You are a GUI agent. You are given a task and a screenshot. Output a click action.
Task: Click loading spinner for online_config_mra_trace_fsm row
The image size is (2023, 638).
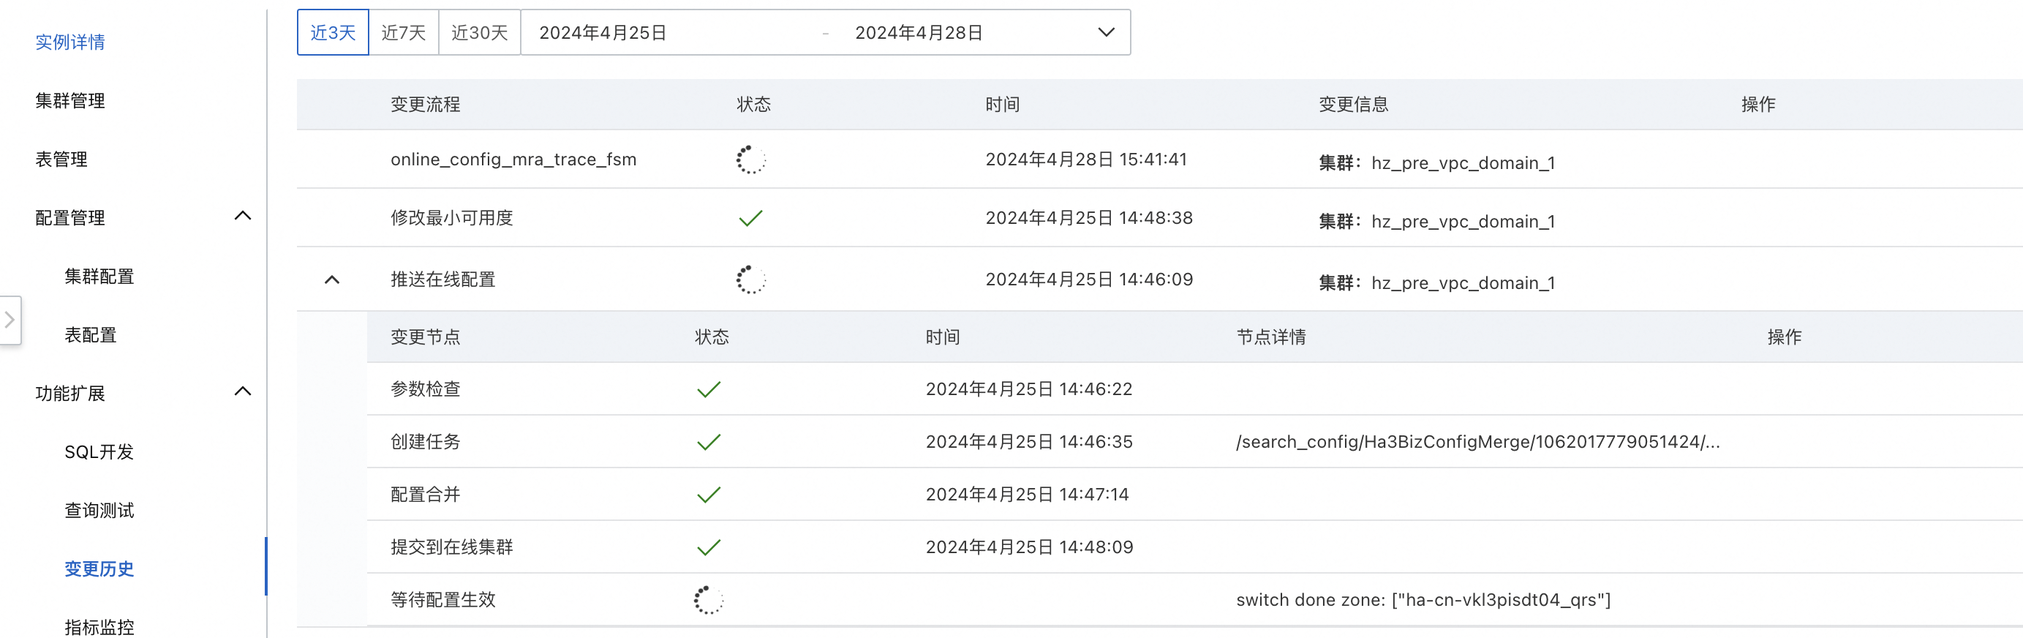[x=750, y=159]
